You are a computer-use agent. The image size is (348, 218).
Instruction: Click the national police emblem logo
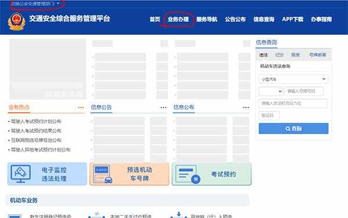pyautogui.click(x=16, y=21)
